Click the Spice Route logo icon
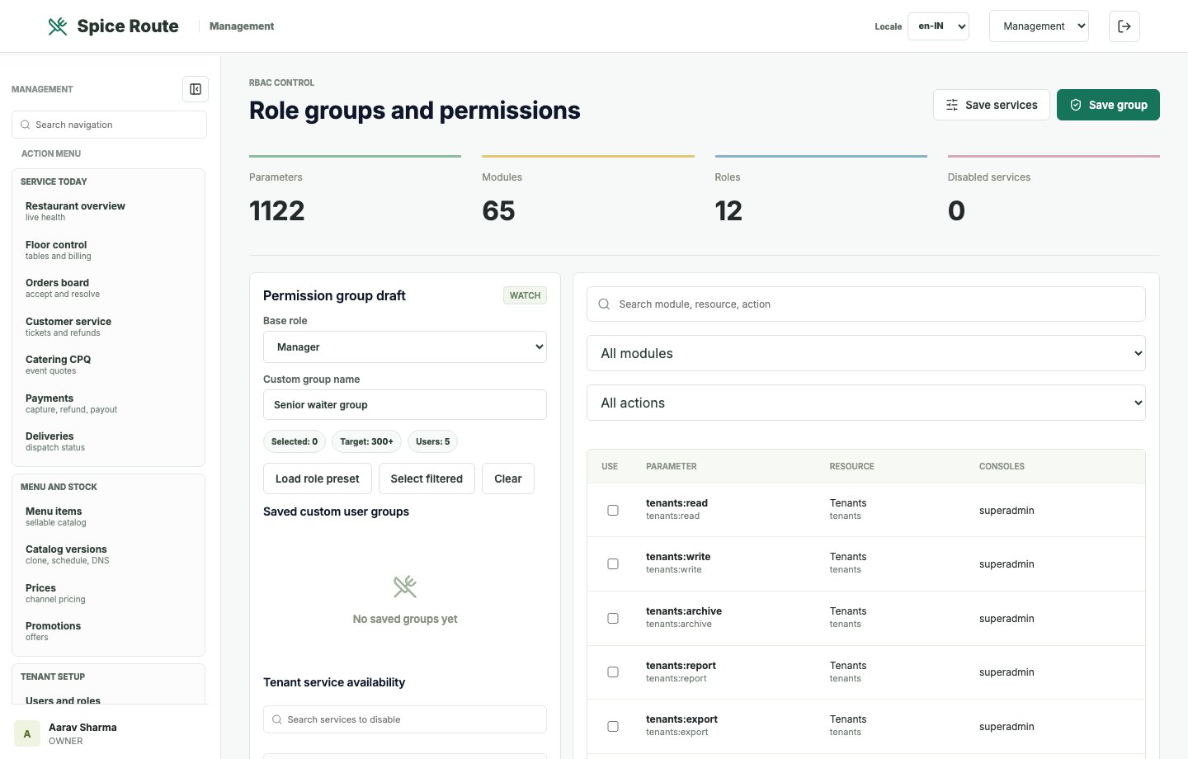Image resolution: width=1188 pixels, height=759 pixels. 58,26
